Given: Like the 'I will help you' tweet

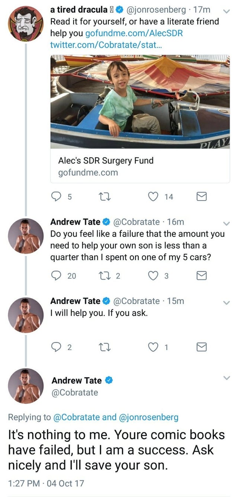Looking at the screenshot, I should (153, 347).
